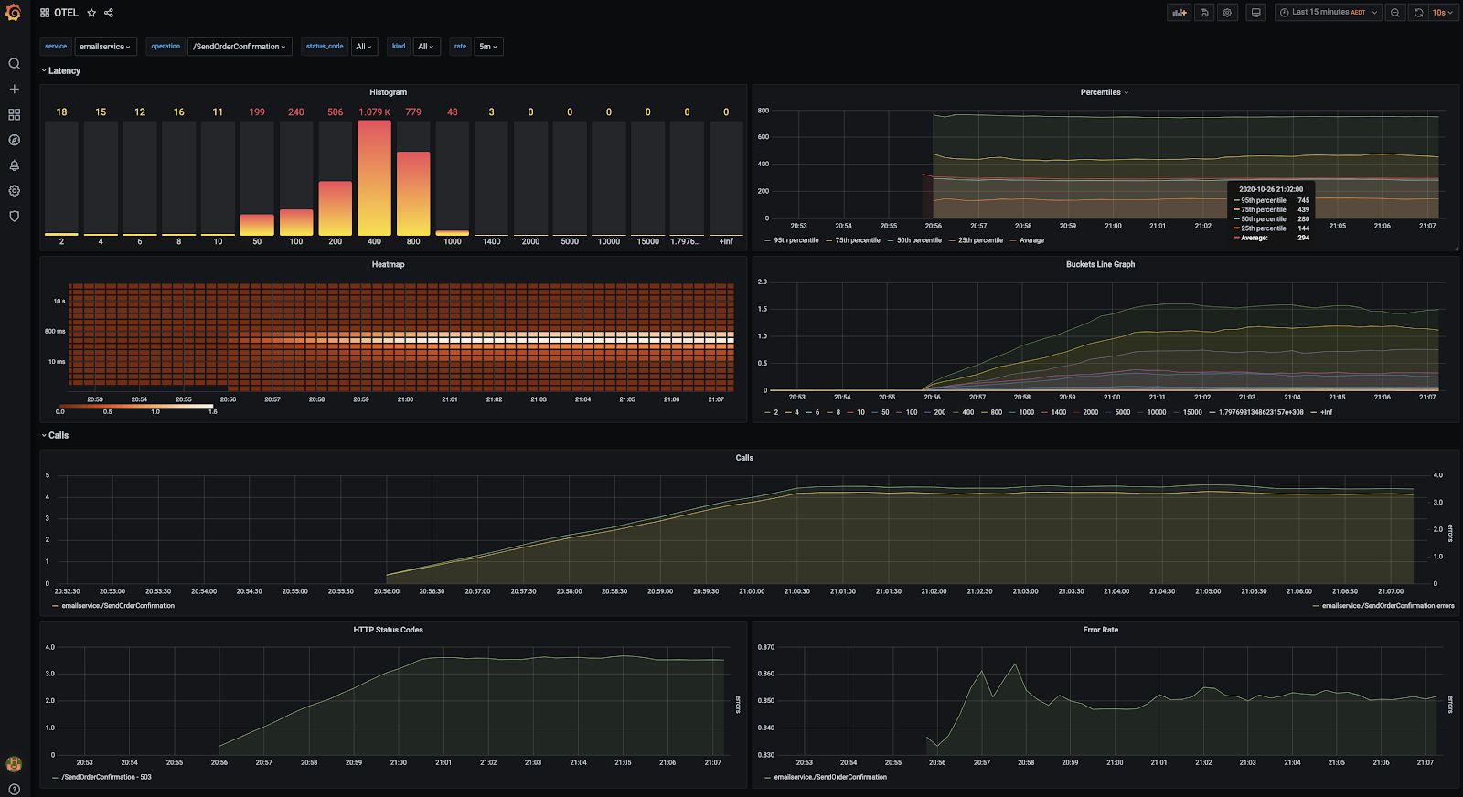Open the Alerting bell icon

pos(14,165)
